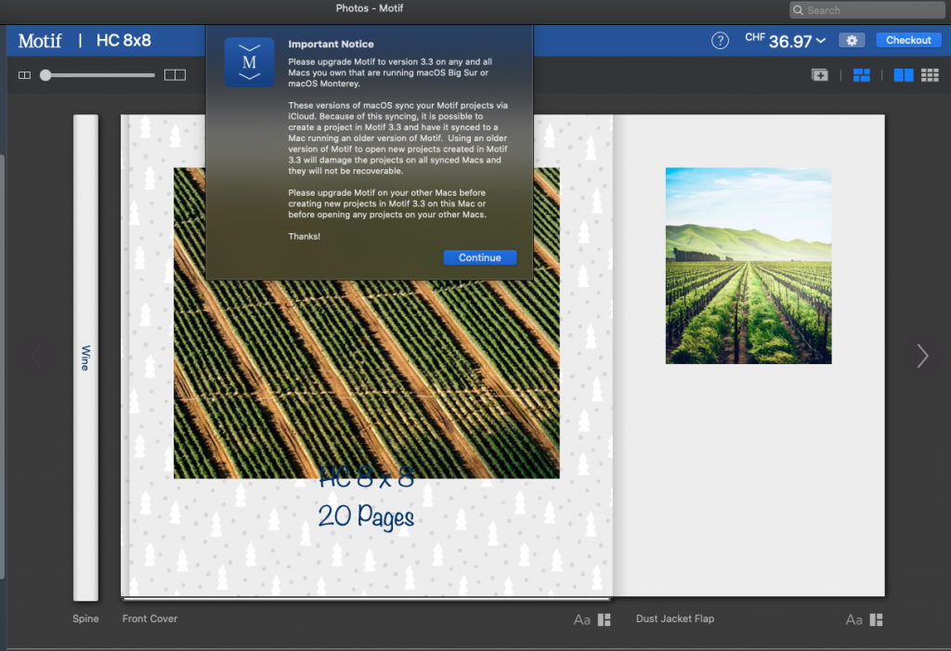Click the large zoom-in spread icon
This screenshot has width=951, height=651.
click(x=175, y=75)
